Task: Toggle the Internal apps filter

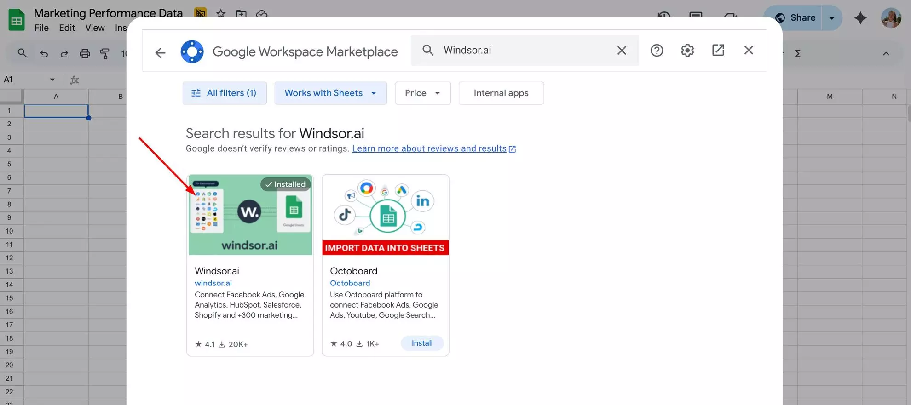Action: 501,93
